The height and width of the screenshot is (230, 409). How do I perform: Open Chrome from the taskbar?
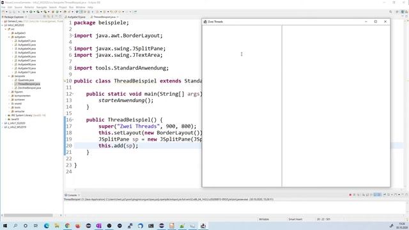point(67,226)
